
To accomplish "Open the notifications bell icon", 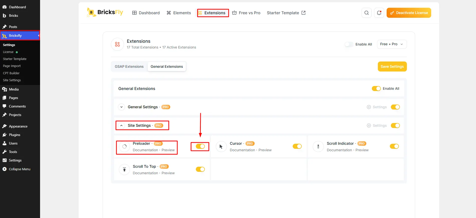I will (x=379, y=13).
